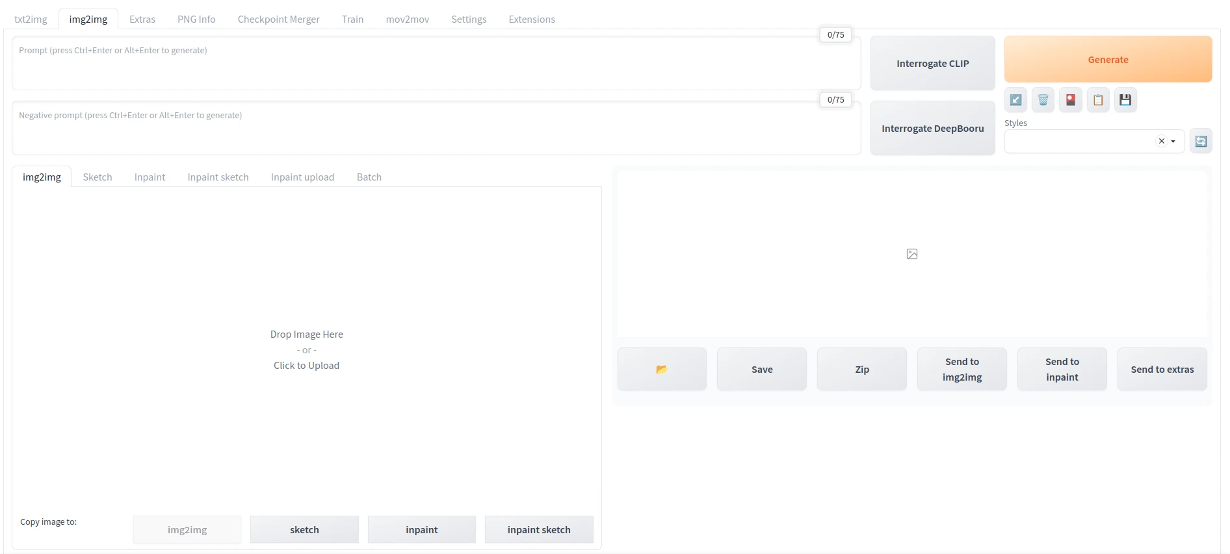
Task: Open the output folder with the folder icon
Action: pos(662,369)
